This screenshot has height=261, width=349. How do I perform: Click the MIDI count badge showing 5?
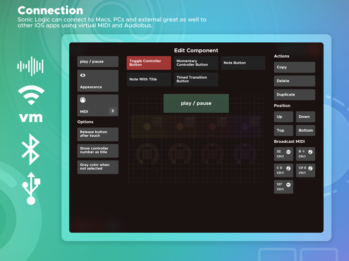click(x=113, y=111)
